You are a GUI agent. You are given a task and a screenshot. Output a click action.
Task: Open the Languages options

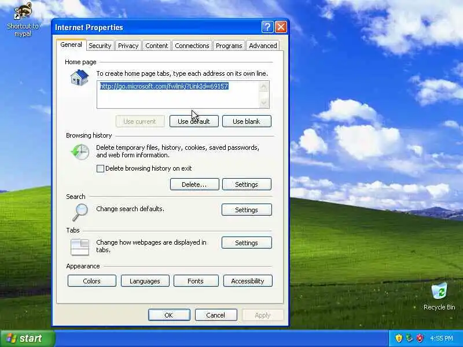(x=145, y=281)
